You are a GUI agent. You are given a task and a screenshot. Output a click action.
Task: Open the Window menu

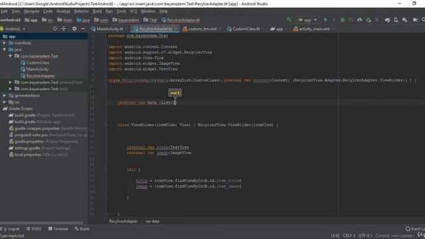[148, 11]
